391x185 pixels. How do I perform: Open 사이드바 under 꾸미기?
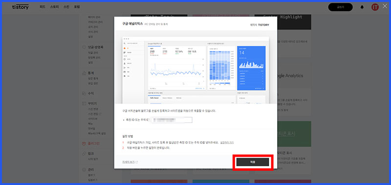point(92,119)
